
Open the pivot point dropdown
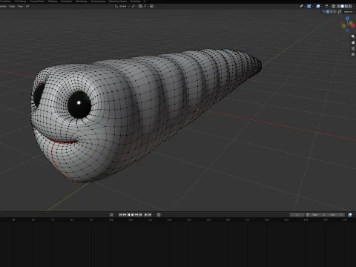pyautogui.click(x=134, y=6)
